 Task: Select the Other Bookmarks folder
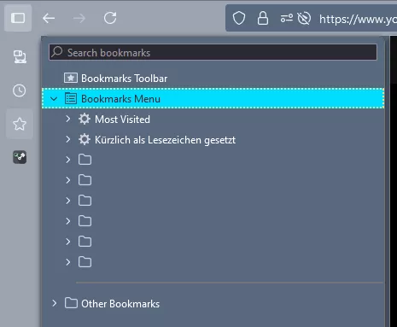120,304
